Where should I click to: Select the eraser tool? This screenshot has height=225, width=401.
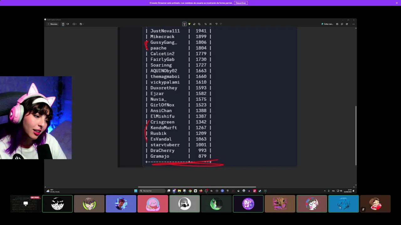194,24
